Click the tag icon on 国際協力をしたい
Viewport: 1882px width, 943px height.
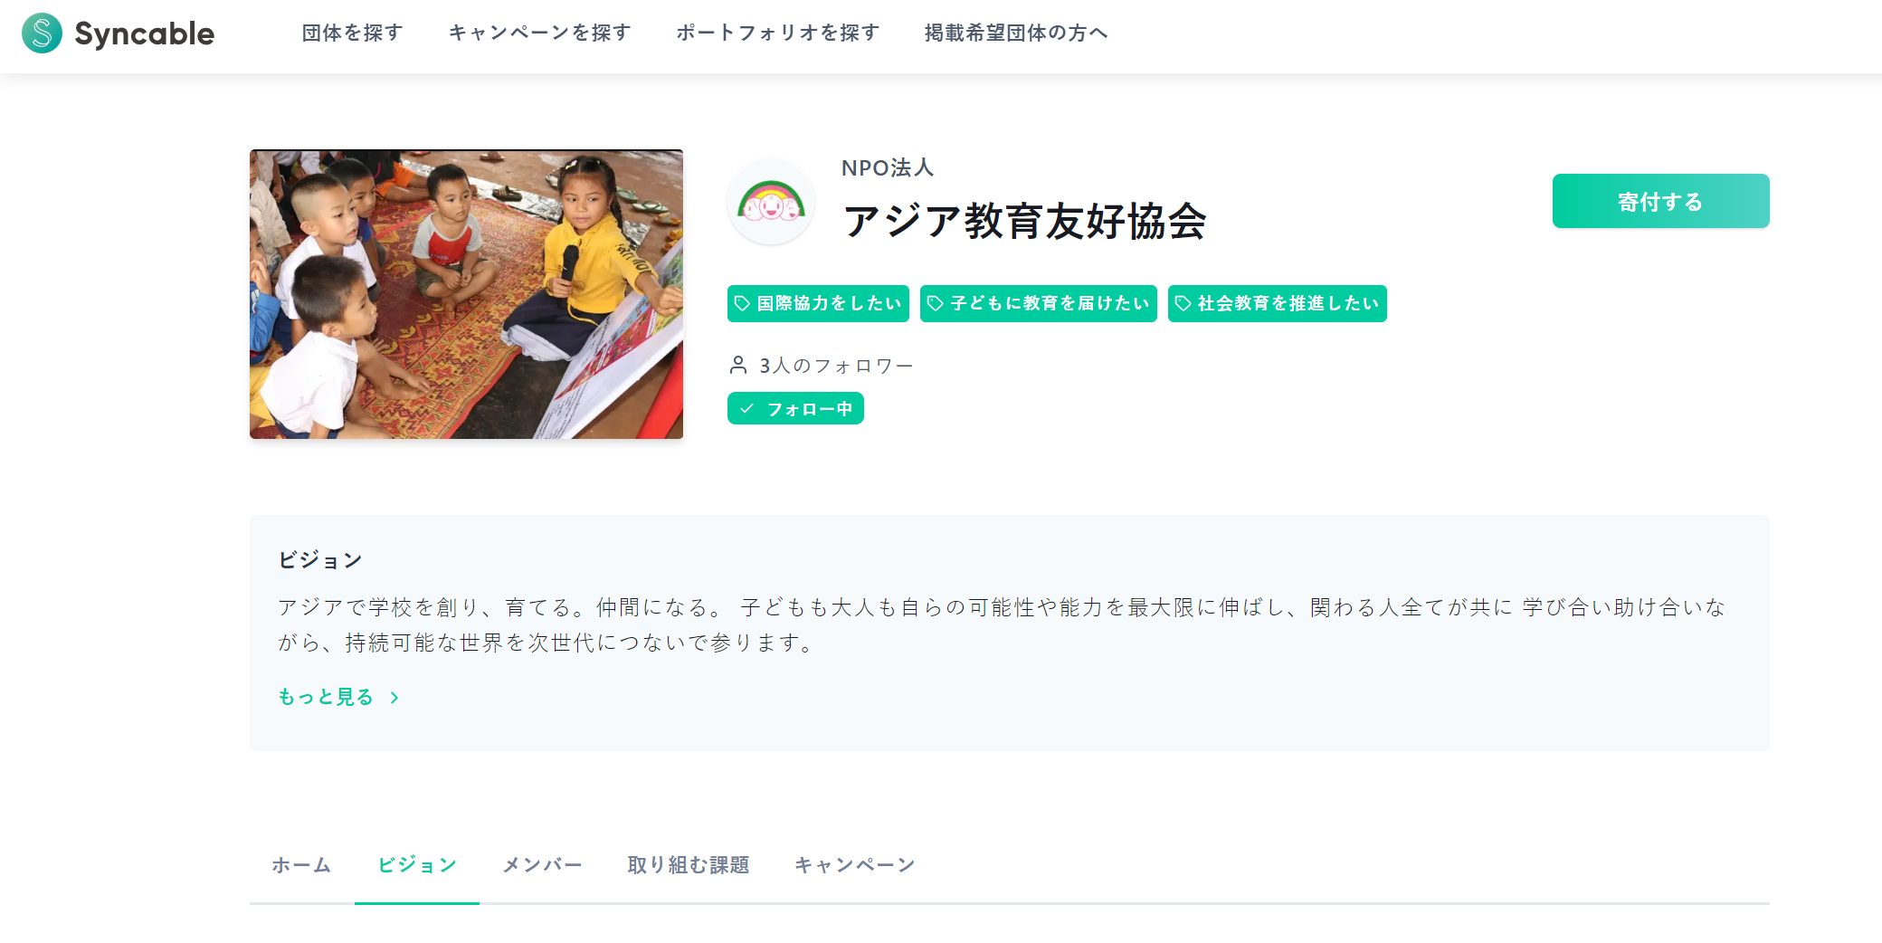[742, 303]
